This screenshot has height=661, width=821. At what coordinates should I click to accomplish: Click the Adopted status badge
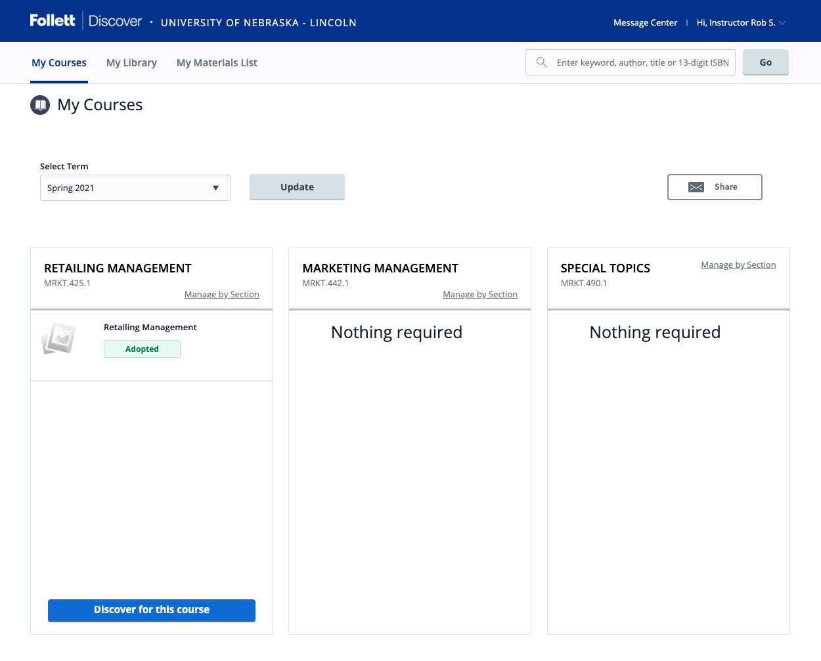tap(142, 349)
